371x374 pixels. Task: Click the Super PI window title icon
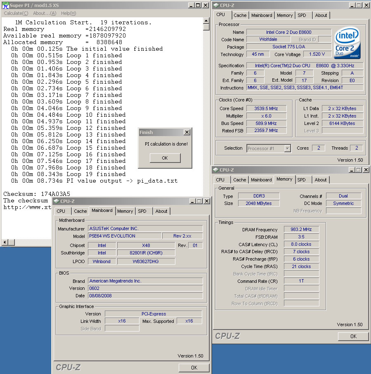coord(5,5)
